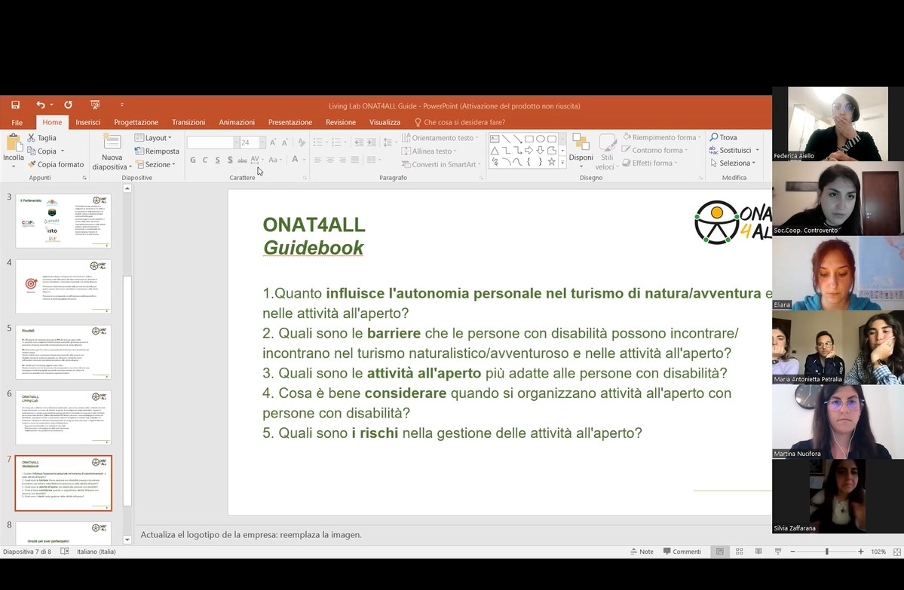The width and height of the screenshot is (904, 590).
Task: Switch to slide sorter view
Action: pyautogui.click(x=739, y=552)
